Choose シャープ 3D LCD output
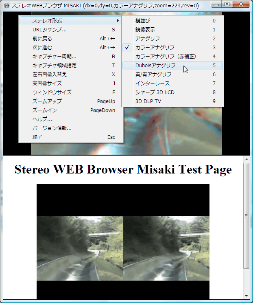Viewport: 253px width, 303px height. [x=155, y=92]
